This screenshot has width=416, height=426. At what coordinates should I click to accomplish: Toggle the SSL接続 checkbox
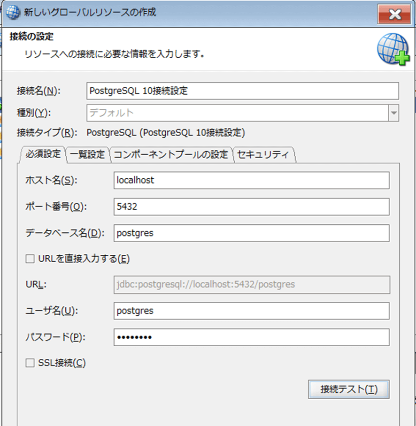point(30,363)
